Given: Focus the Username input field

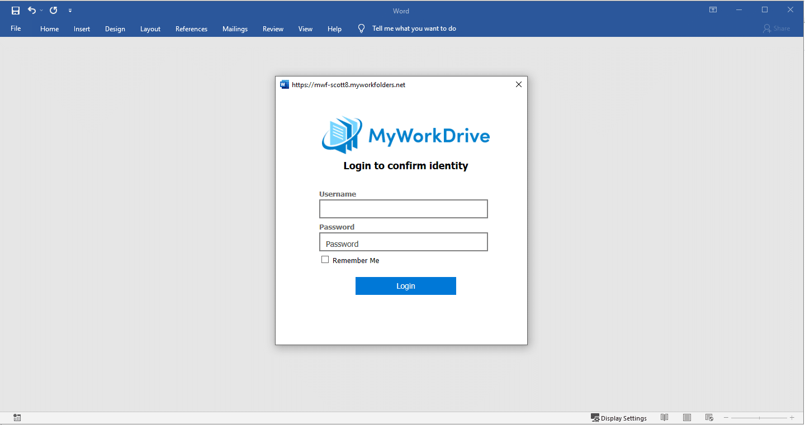Looking at the screenshot, I should [x=403, y=209].
